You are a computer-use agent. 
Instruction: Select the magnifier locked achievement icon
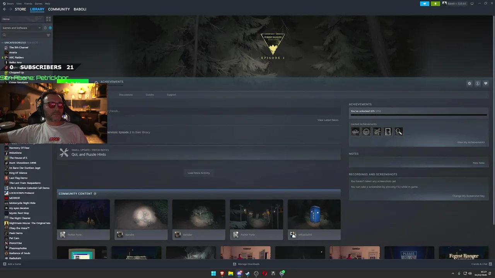(x=399, y=132)
